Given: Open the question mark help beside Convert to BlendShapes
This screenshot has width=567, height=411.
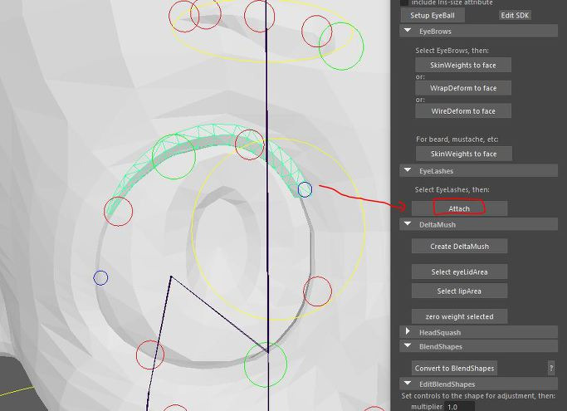Looking at the screenshot, I should (551, 369).
